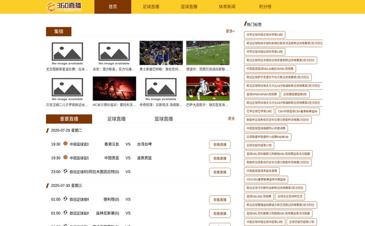Image resolution: width=365 pixels, height=226 pixels.
Task: Click soccer ball icon on 德利塔 match
Action: (65, 199)
